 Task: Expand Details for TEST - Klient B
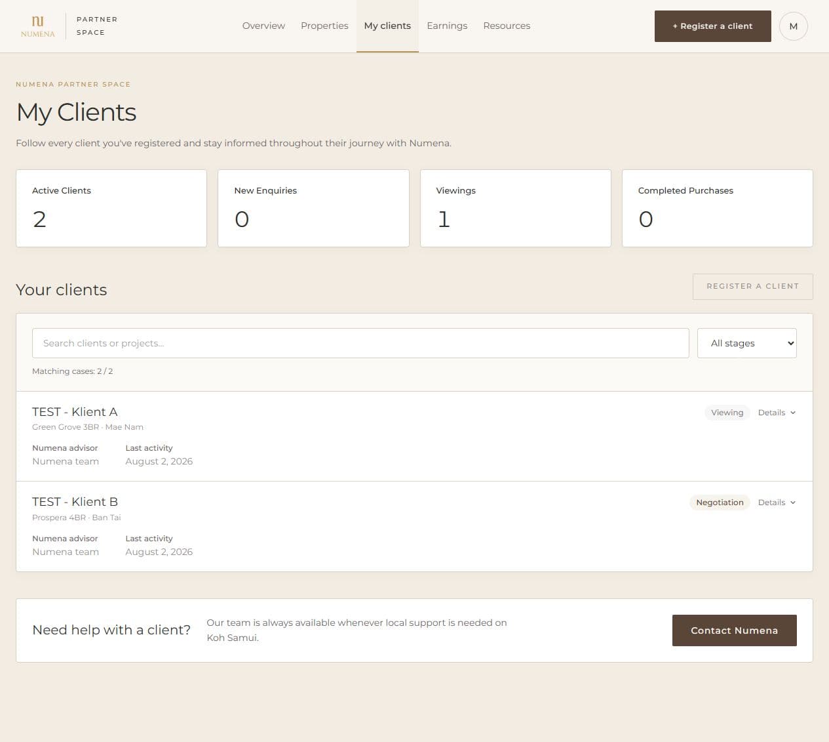point(777,503)
